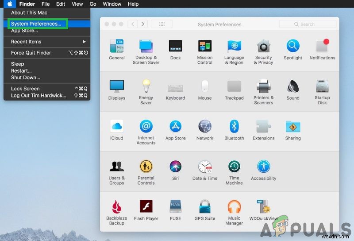Click the back navigation arrow button
This screenshot has height=241, width=354.
pos(132,24)
